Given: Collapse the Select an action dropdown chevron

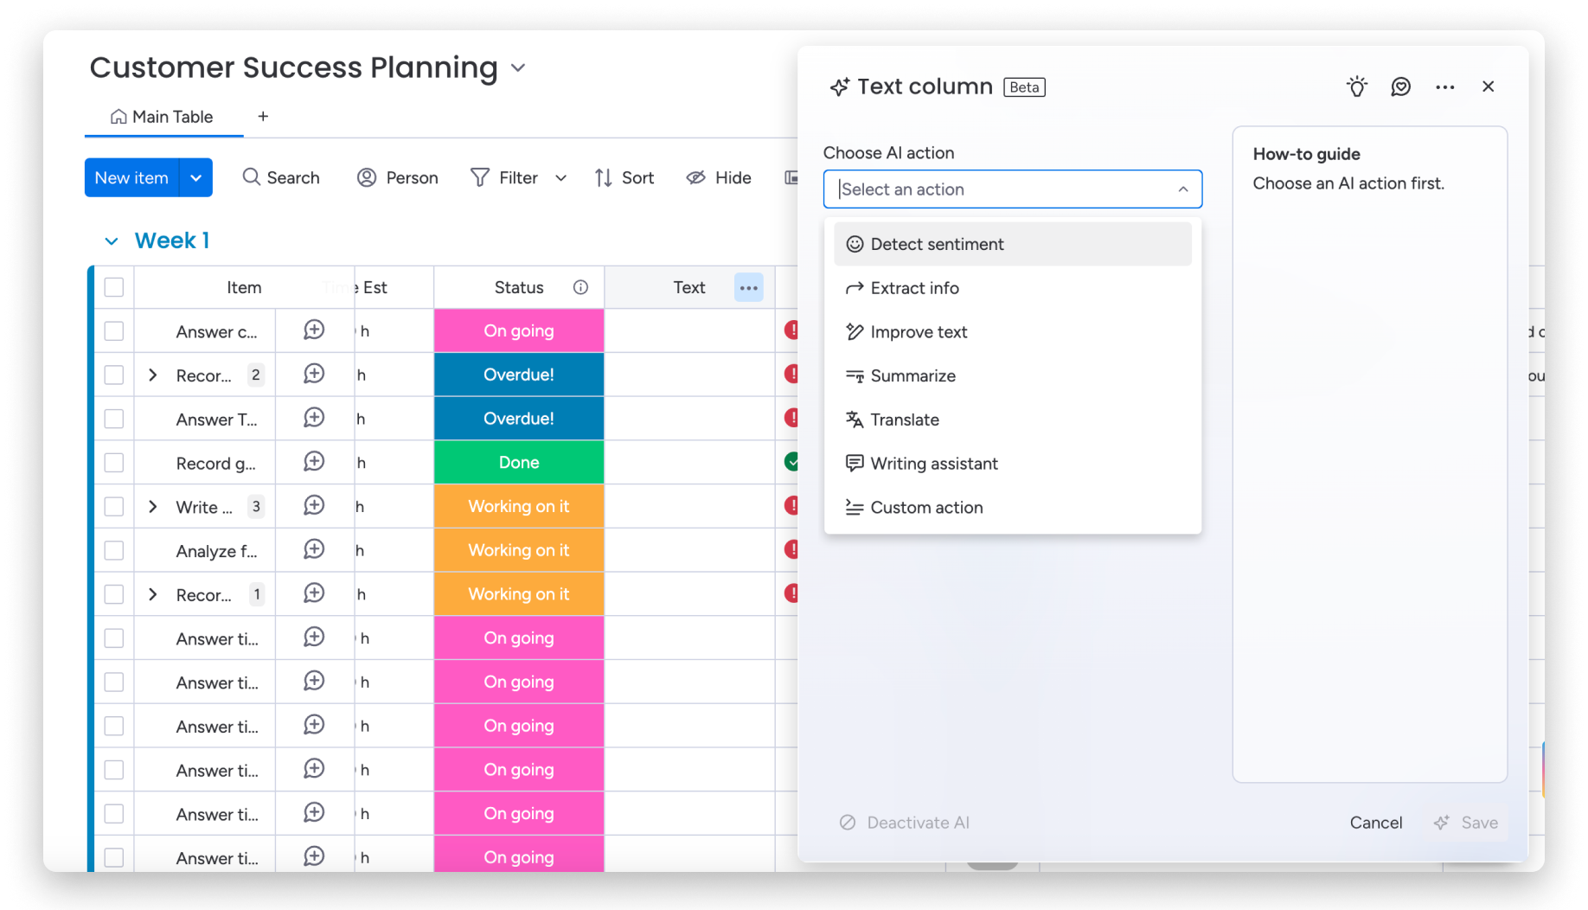Looking at the screenshot, I should click(x=1182, y=189).
